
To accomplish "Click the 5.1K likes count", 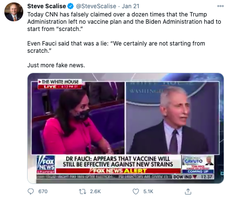I will [x=148, y=191].
